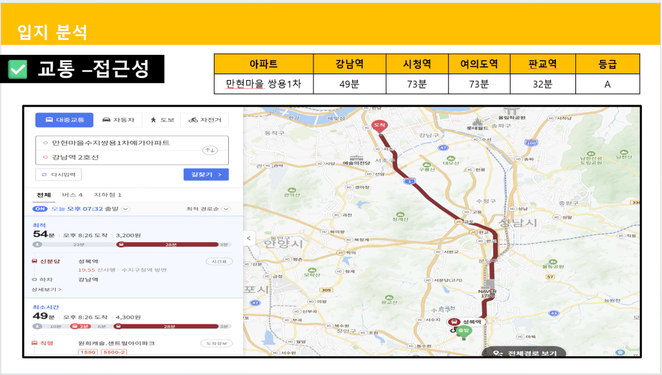662x375 pixels.
Task: Switch to 자동차 car directions tab
Action: 118,120
